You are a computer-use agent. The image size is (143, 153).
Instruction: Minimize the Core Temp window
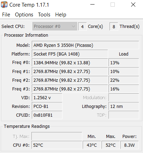(92, 5)
